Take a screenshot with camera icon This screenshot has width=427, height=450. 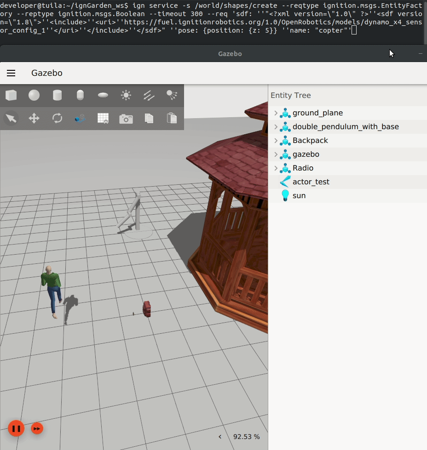[x=126, y=119]
